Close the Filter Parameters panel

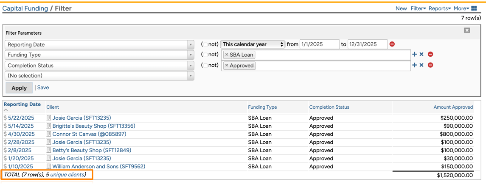(x=467, y=30)
